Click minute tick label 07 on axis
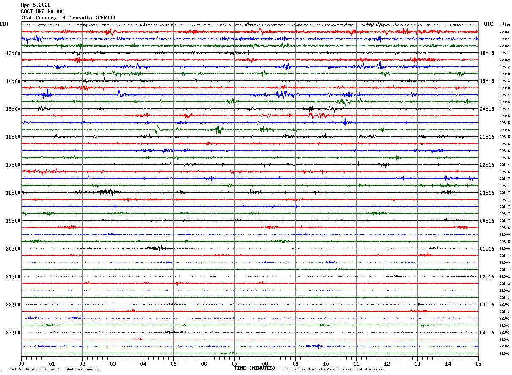 coord(234,364)
